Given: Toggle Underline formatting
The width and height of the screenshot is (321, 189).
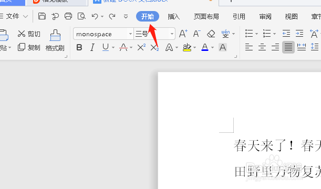Looking at the screenshot, I should tap(106, 47).
